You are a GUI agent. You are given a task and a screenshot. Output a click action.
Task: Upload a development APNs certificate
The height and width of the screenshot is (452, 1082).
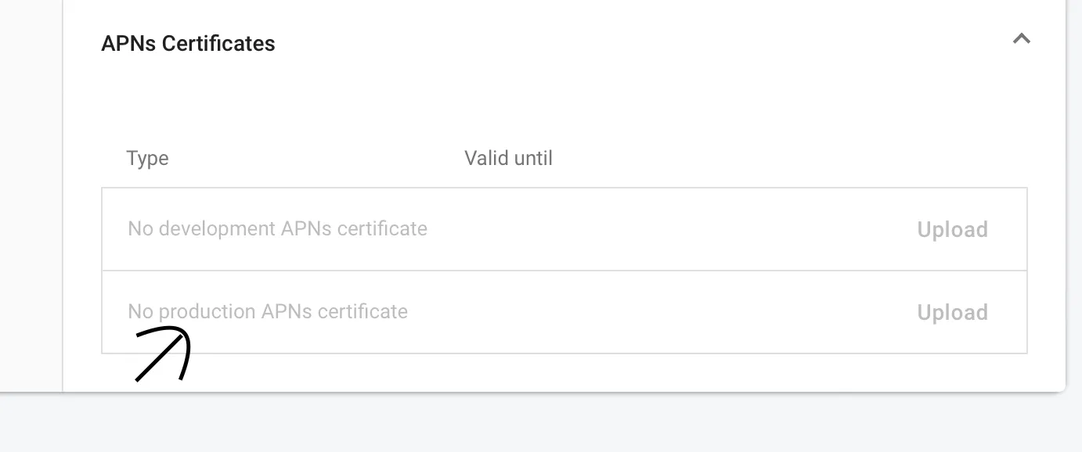pos(952,230)
